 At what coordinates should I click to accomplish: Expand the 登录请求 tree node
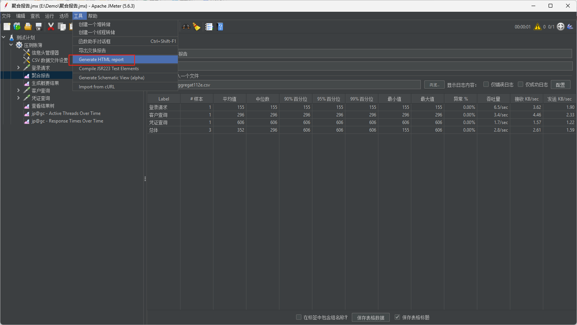(x=17, y=67)
